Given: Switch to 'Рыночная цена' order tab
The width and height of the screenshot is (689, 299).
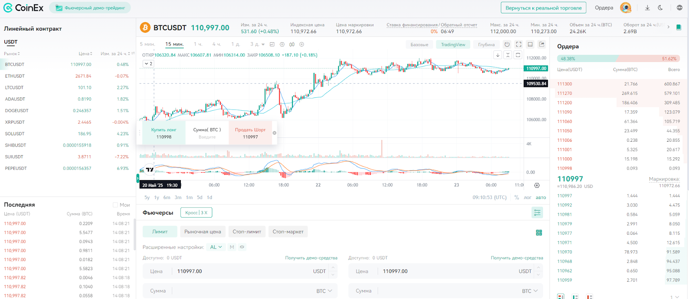Looking at the screenshot, I should [x=203, y=232].
